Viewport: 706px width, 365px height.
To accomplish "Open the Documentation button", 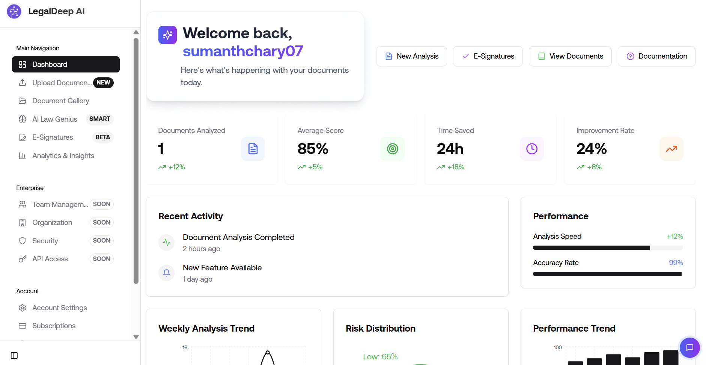I will click(656, 56).
